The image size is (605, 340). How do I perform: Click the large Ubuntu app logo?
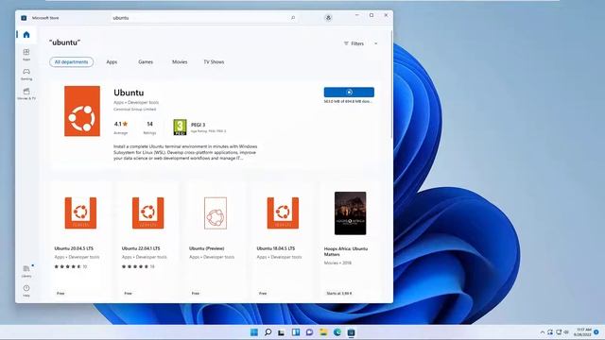[x=82, y=111]
